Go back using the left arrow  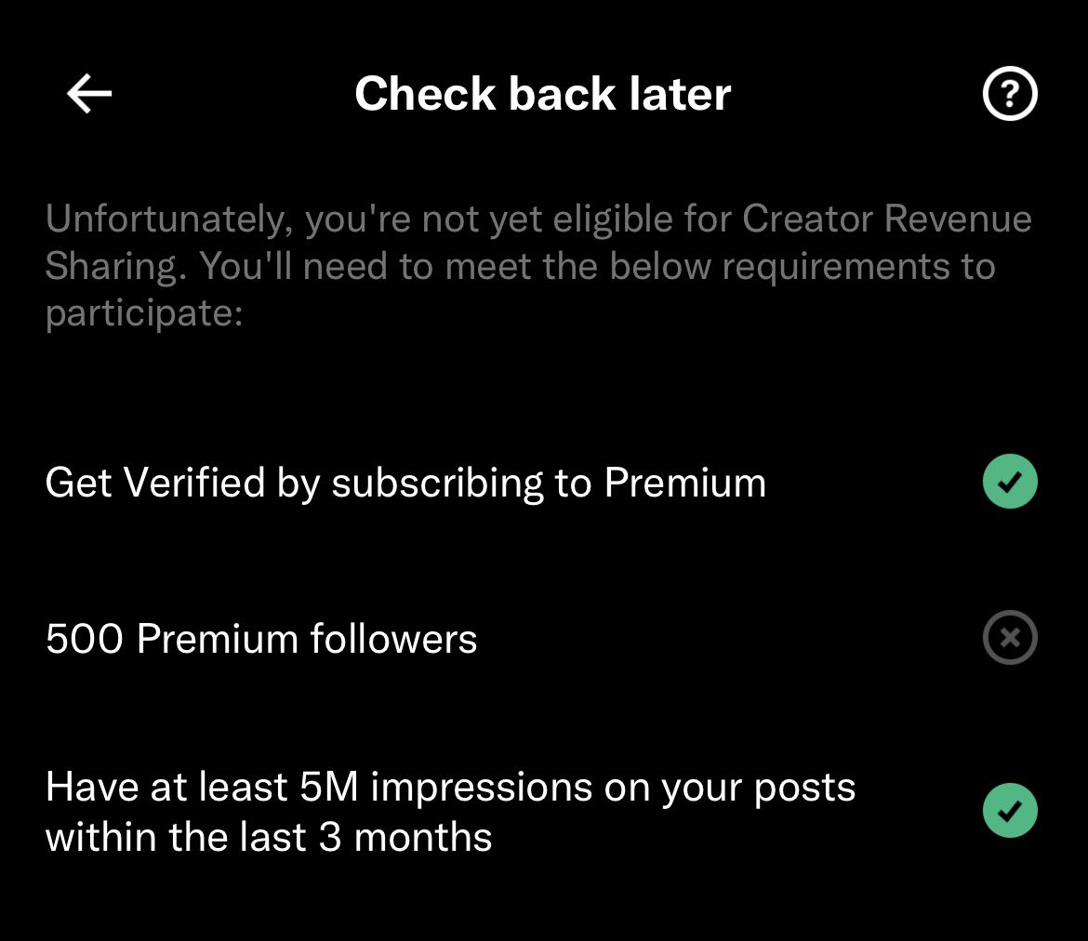pyautogui.click(x=89, y=94)
